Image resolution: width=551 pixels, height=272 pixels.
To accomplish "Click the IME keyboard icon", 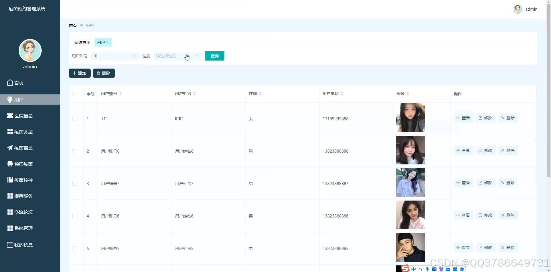I will coord(434,269).
